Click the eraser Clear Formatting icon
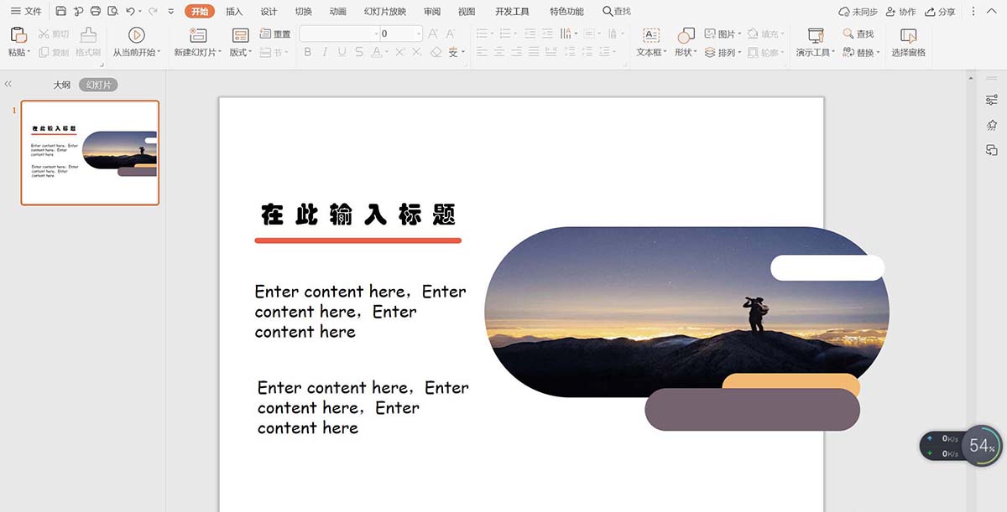The width and height of the screenshot is (1007, 512). point(436,52)
